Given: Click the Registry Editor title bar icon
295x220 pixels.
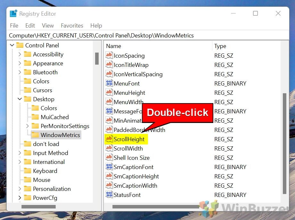Looking at the screenshot, I should 13,14.
